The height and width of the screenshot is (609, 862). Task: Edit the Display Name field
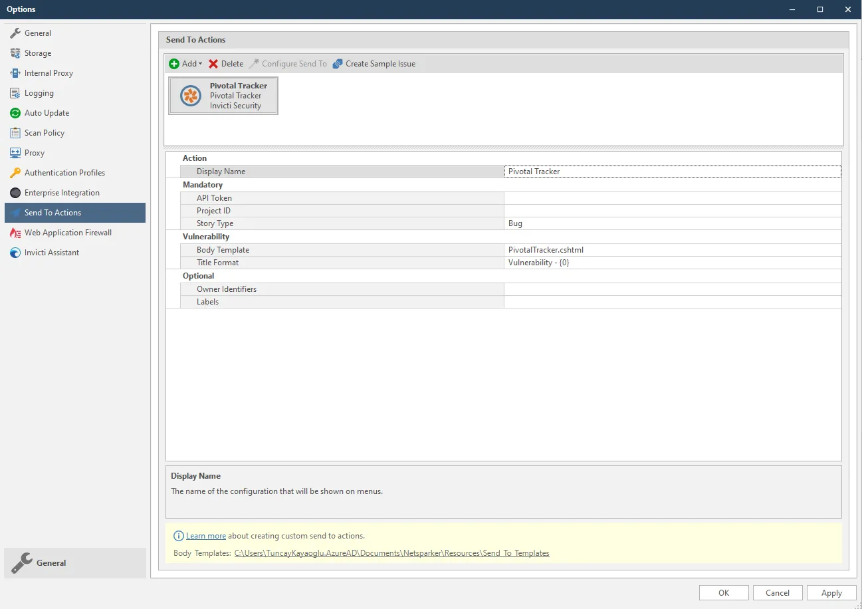(x=671, y=171)
